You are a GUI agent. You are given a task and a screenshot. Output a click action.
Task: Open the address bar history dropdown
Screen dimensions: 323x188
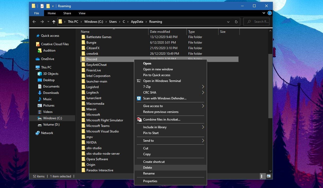[x=228, y=22]
